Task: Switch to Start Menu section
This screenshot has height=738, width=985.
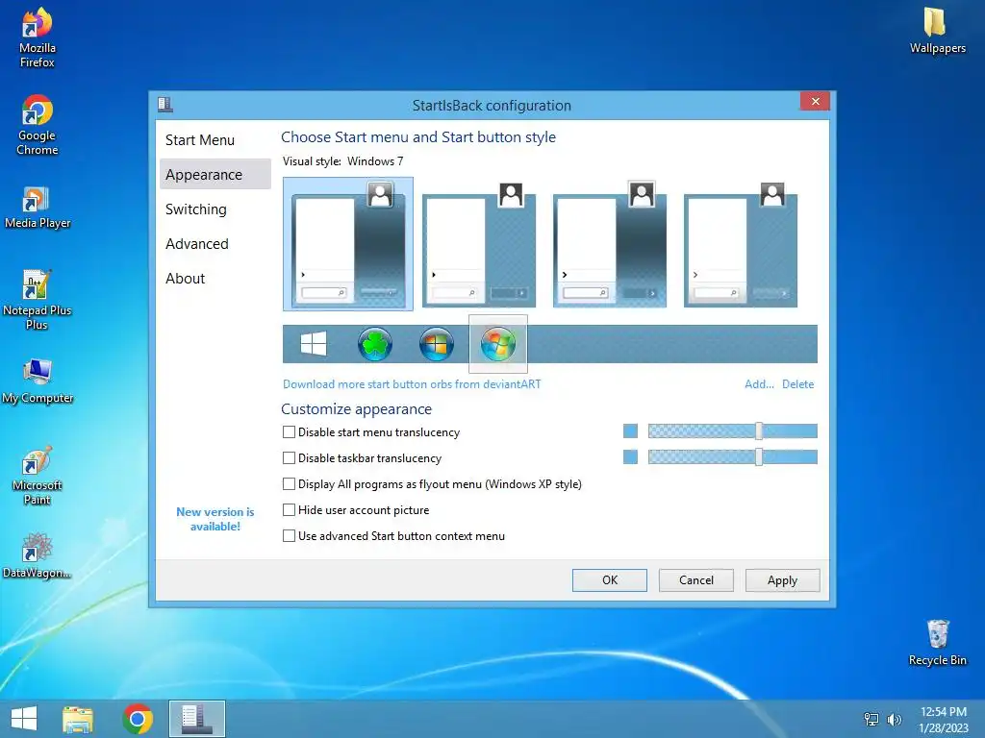Action: [x=215, y=140]
